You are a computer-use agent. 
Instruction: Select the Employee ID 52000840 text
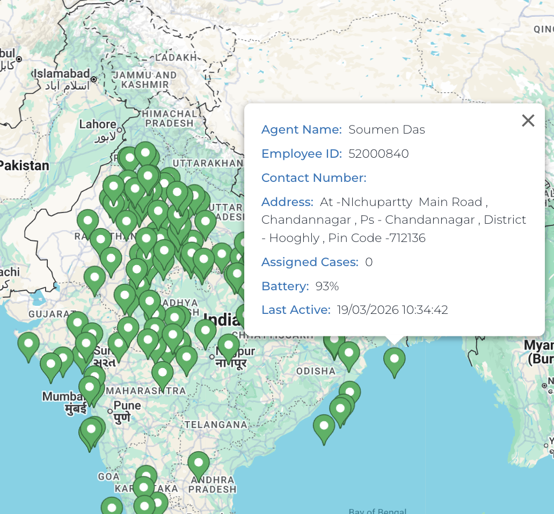tap(378, 153)
